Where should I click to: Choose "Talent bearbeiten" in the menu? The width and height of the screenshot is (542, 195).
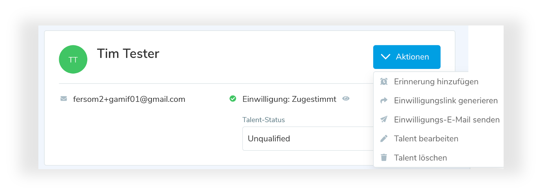[426, 139]
